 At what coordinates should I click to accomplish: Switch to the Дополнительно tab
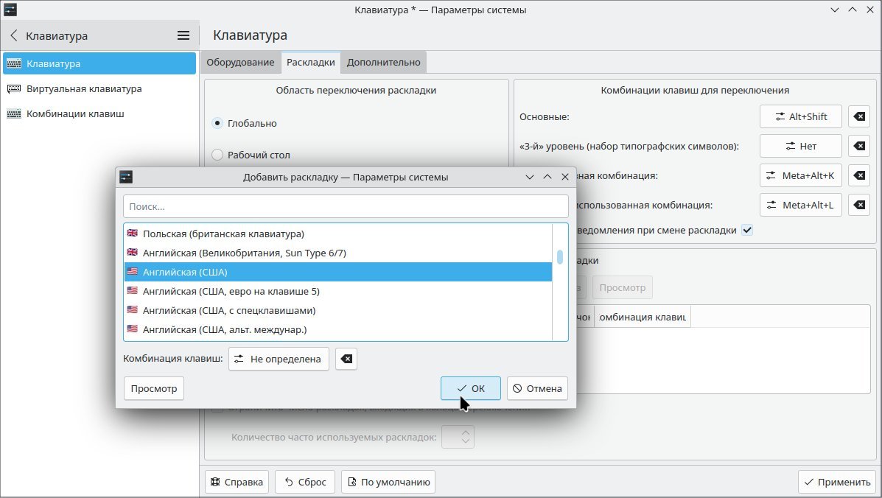pos(383,62)
